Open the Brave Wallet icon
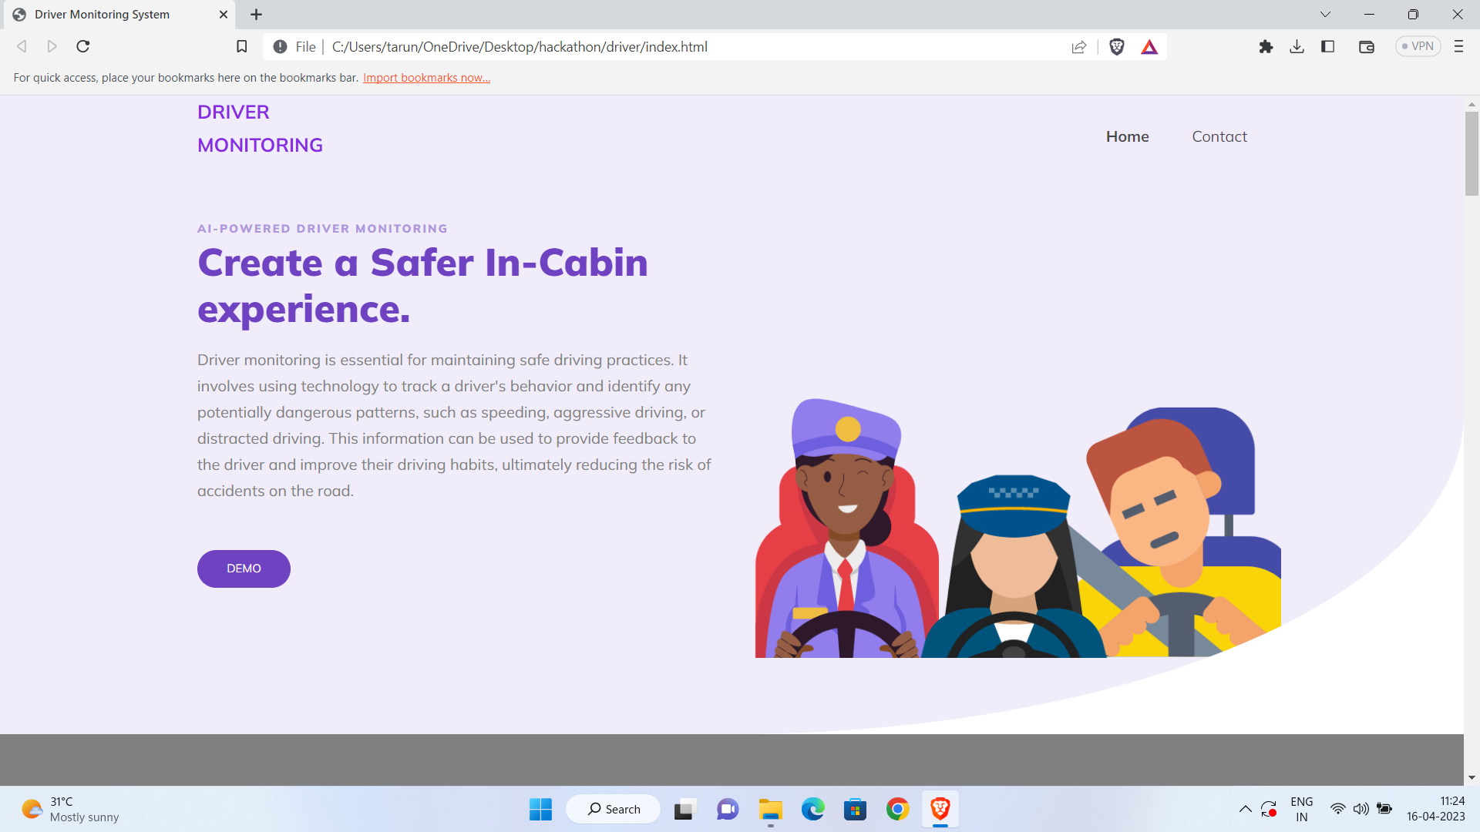This screenshot has width=1480, height=832. coord(1366,47)
